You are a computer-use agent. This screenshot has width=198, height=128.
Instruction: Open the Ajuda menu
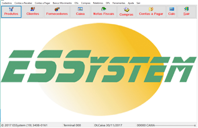131,3
